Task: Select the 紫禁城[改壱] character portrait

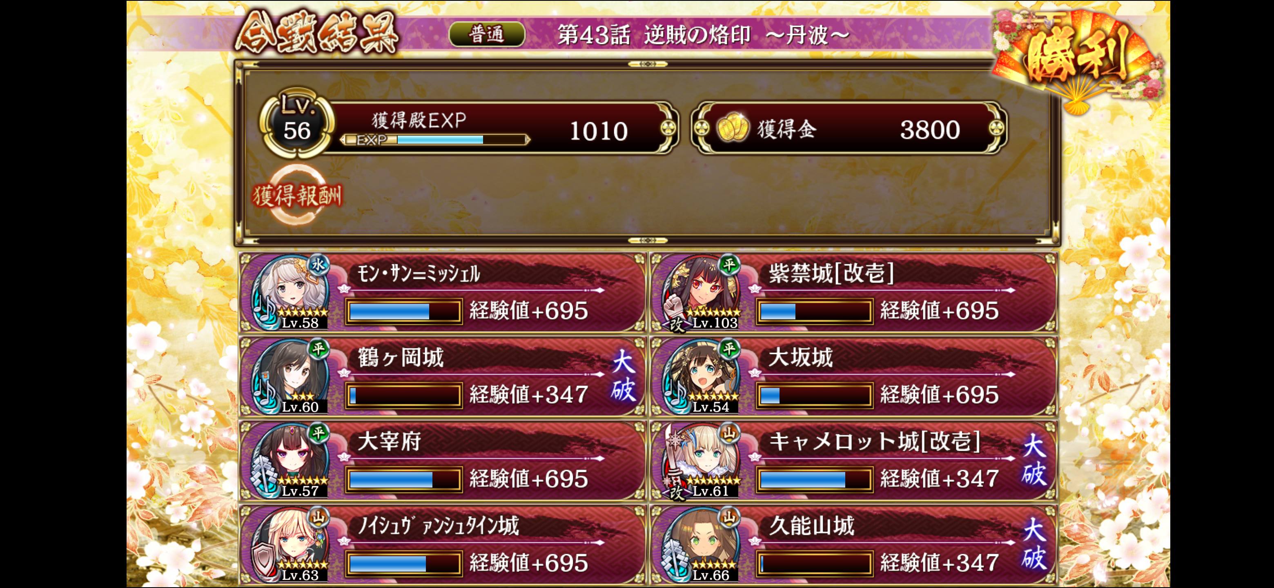Action: pos(701,292)
